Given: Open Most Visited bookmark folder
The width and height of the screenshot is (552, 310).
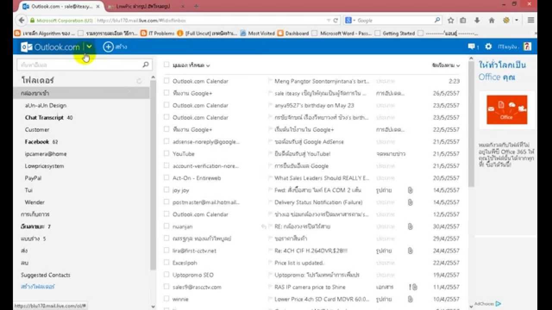Looking at the screenshot, I should [x=258, y=33].
